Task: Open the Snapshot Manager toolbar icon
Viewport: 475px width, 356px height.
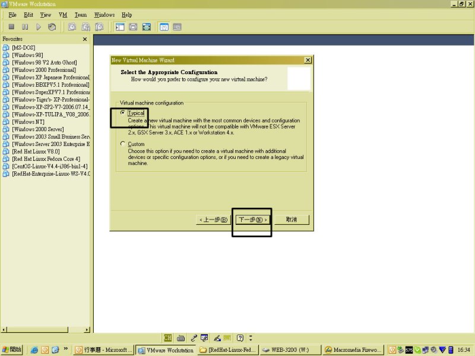Action: tap(99, 27)
